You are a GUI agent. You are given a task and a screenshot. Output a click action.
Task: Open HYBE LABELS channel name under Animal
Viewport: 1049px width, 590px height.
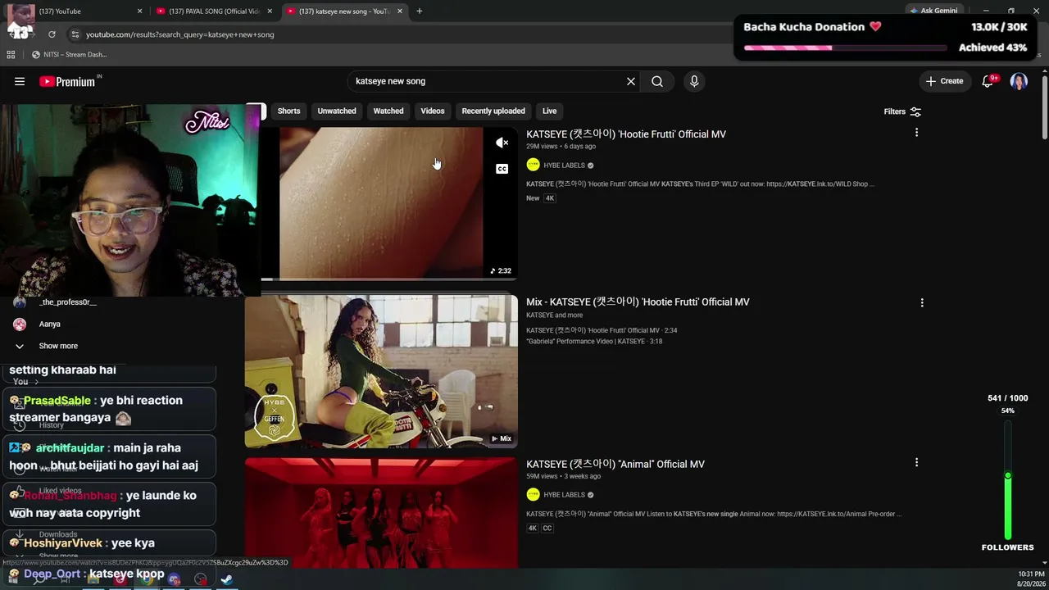click(x=565, y=495)
